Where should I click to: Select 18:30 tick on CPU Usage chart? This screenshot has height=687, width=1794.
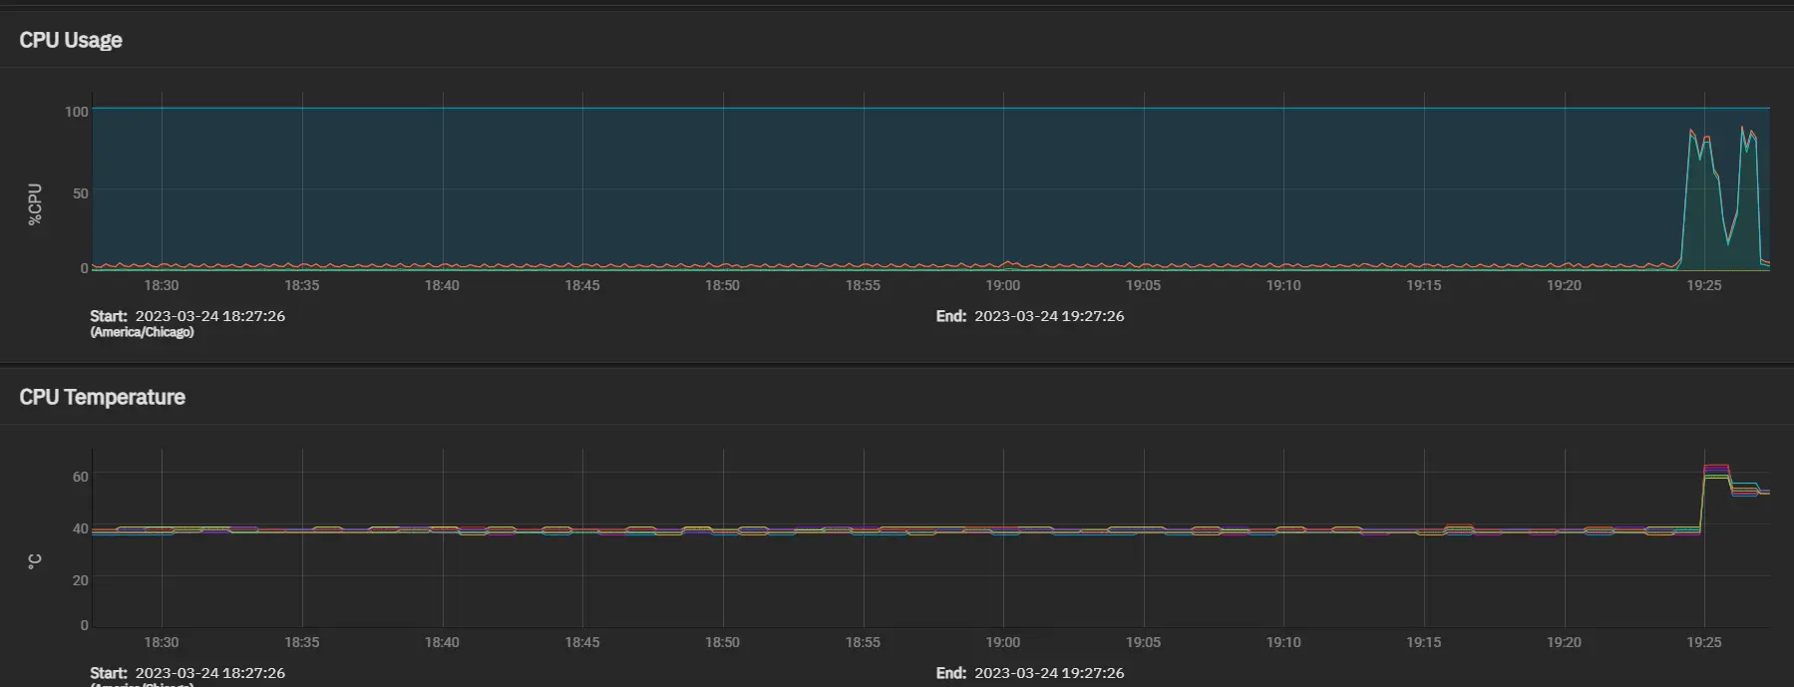162,285
